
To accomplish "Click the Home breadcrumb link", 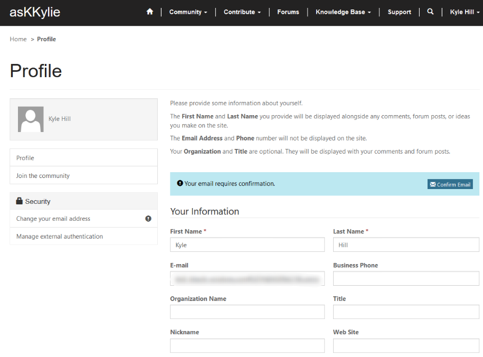I will pyautogui.click(x=18, y=39).
